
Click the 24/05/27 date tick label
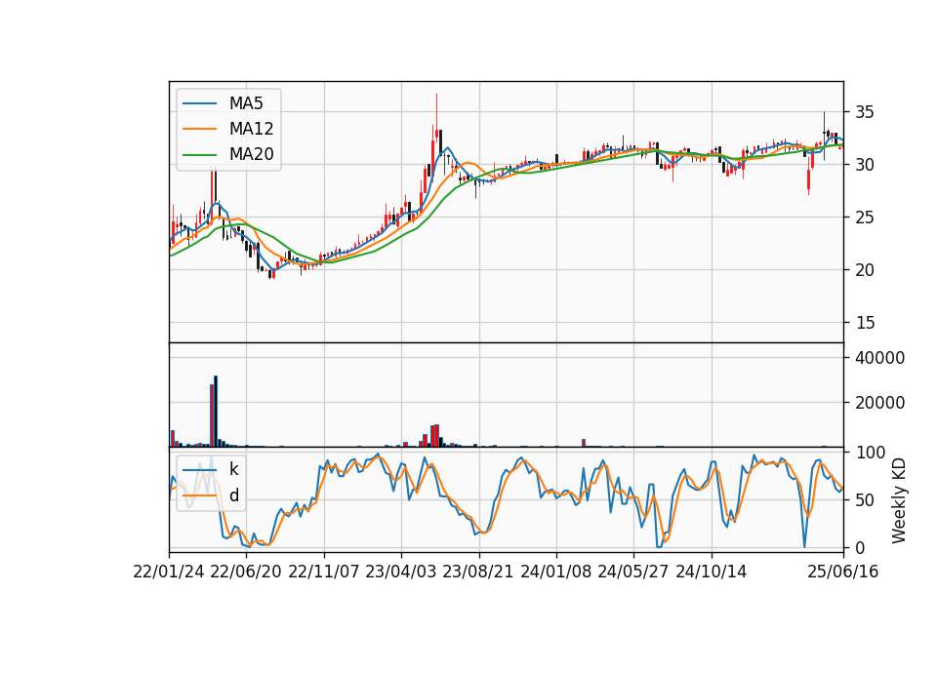click(632, 573)
